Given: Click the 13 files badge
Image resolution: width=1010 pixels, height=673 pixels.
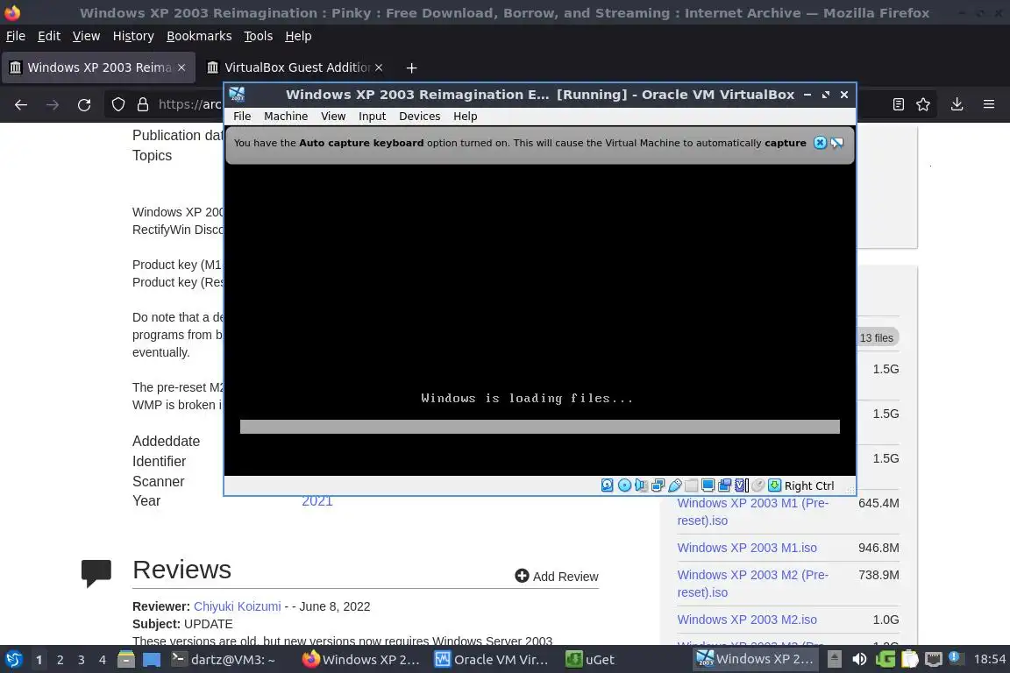Looking at the screenshot, I should pos(877,337).
